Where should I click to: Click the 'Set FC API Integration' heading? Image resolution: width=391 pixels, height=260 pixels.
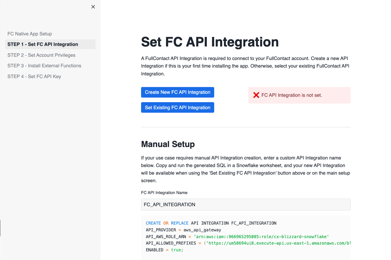coord(210,42)
